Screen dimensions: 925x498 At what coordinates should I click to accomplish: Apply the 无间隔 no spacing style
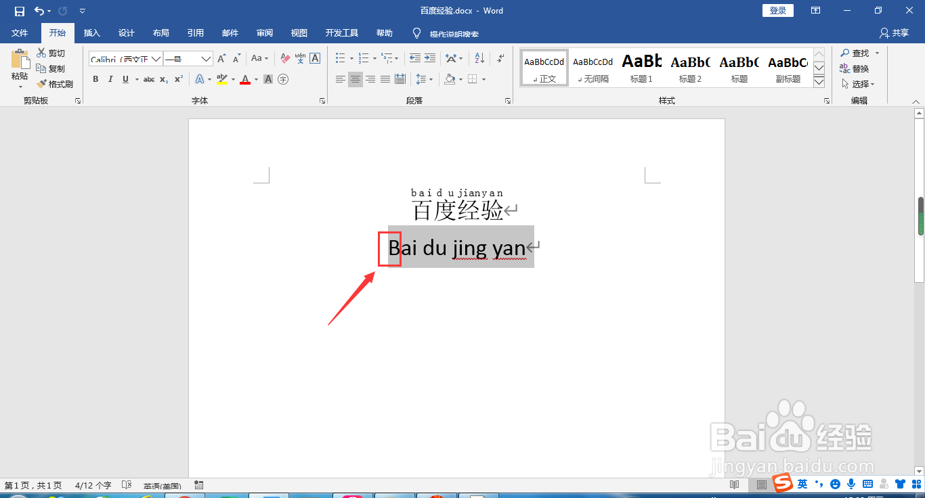[593, 68]
